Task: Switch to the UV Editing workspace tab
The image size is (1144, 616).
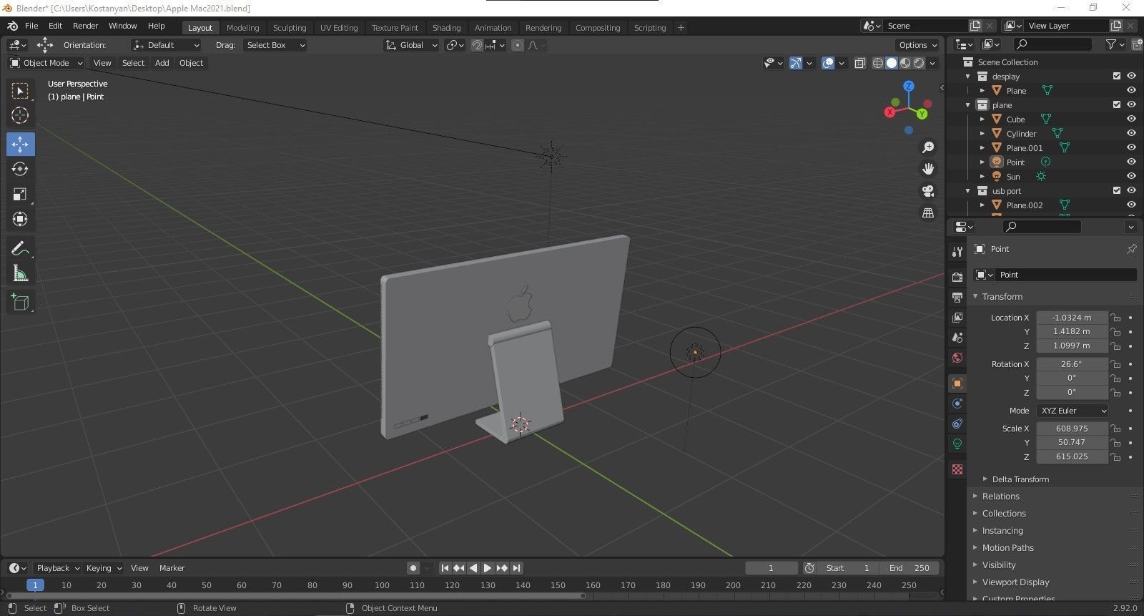Action: click(x=339, y=28)
